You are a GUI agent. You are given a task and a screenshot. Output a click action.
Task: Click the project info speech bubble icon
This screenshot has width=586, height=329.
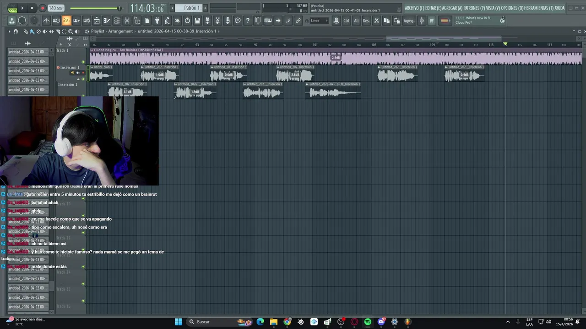tap(238, 21)
